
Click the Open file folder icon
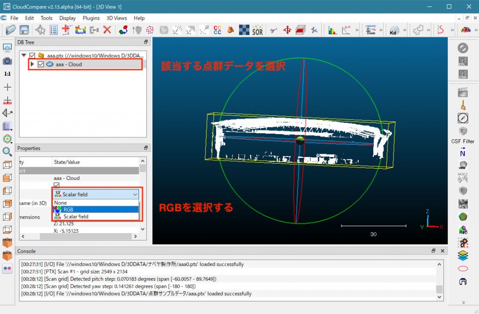pos(10,30)
